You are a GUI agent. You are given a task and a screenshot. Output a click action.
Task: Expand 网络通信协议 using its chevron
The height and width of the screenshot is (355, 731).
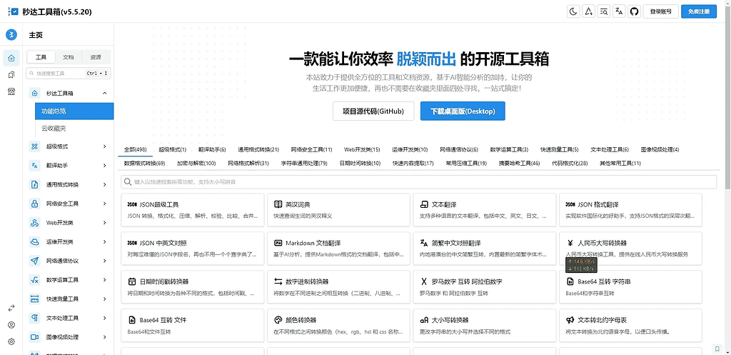tap(104, 261)
